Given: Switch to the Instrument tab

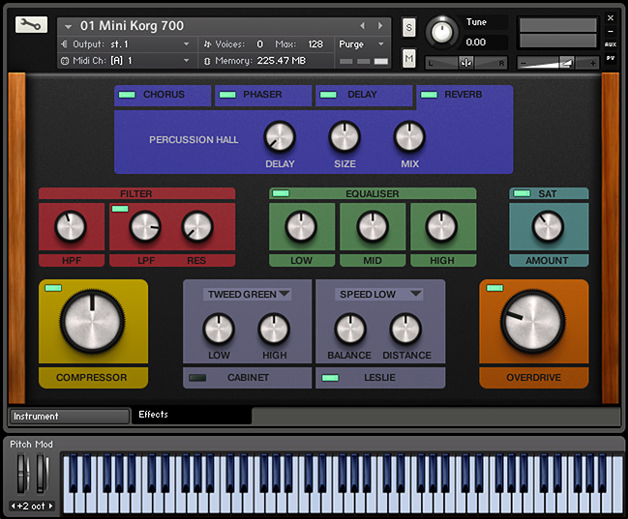Looking at the screenshot, I should pyautogui.click(x=70, y=417).
